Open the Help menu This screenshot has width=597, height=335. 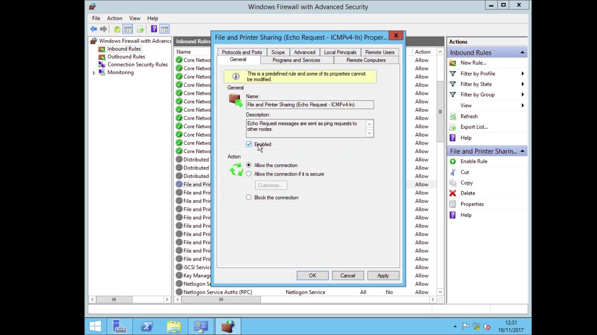[x=152, y=18]
